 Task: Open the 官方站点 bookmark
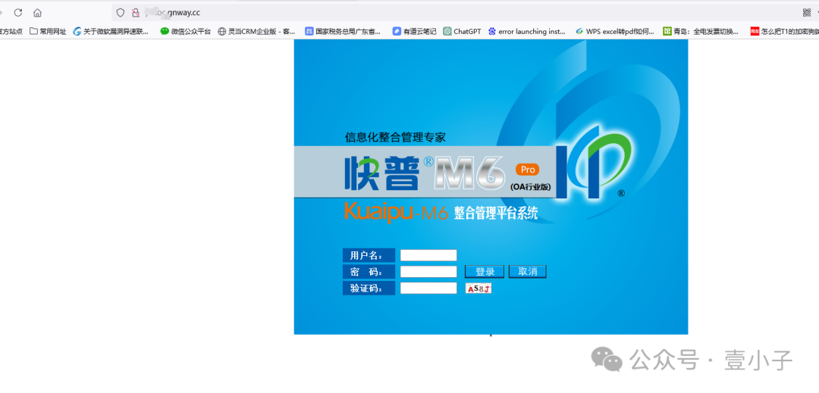pos(11,31)
